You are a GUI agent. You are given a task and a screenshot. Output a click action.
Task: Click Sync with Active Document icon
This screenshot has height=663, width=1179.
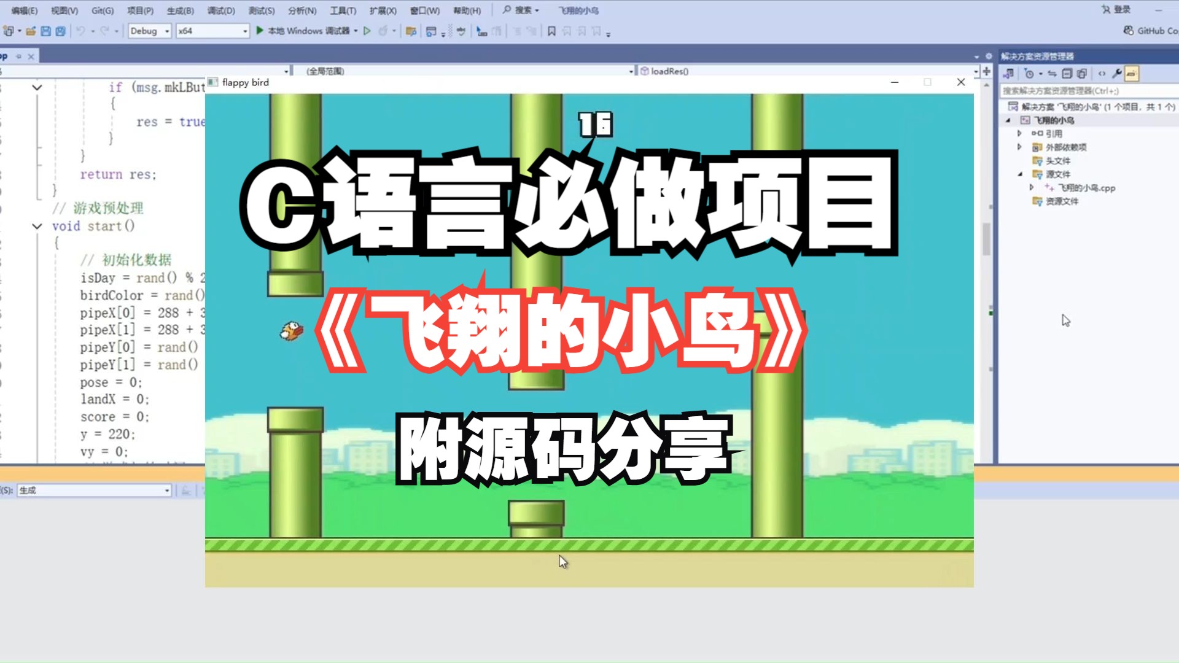tap(1052, 74)
